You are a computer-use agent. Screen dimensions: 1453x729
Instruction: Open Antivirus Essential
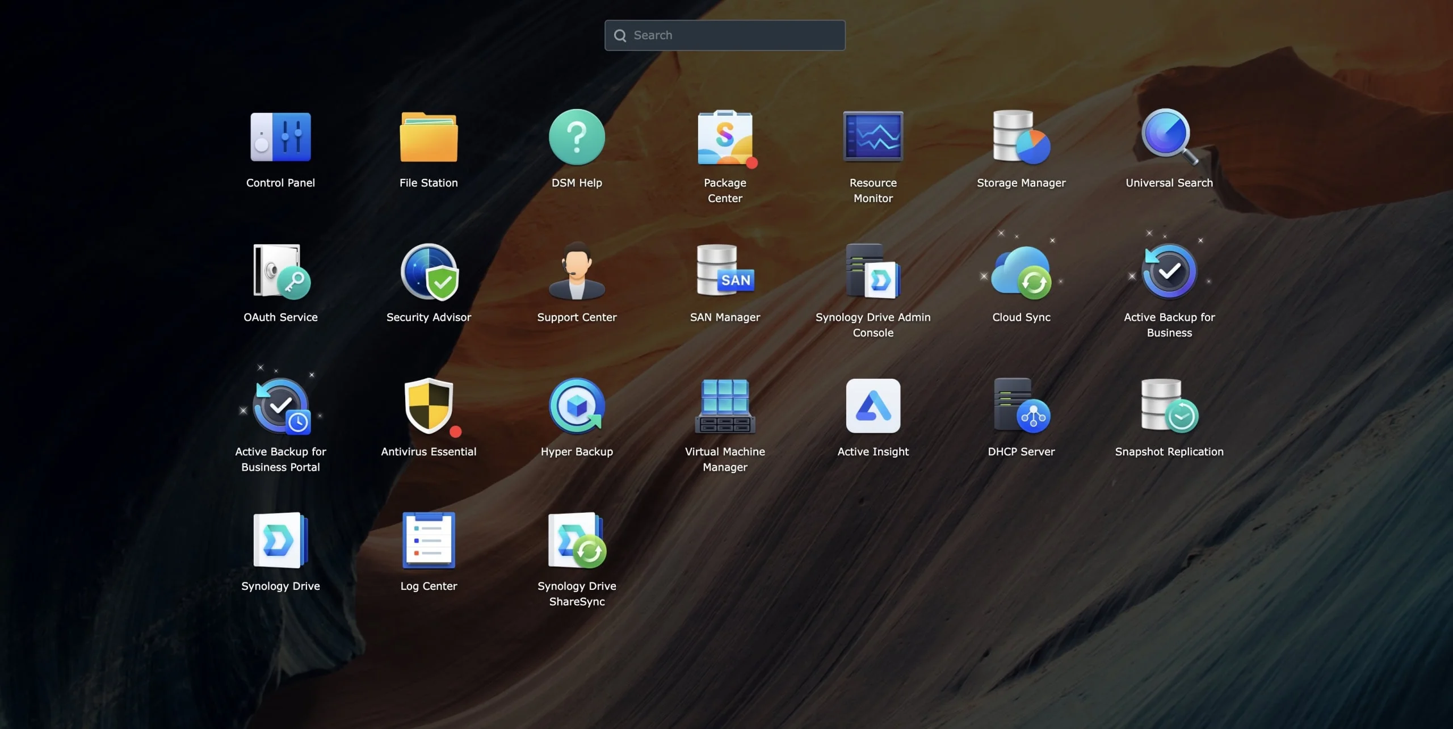(429, 406)
